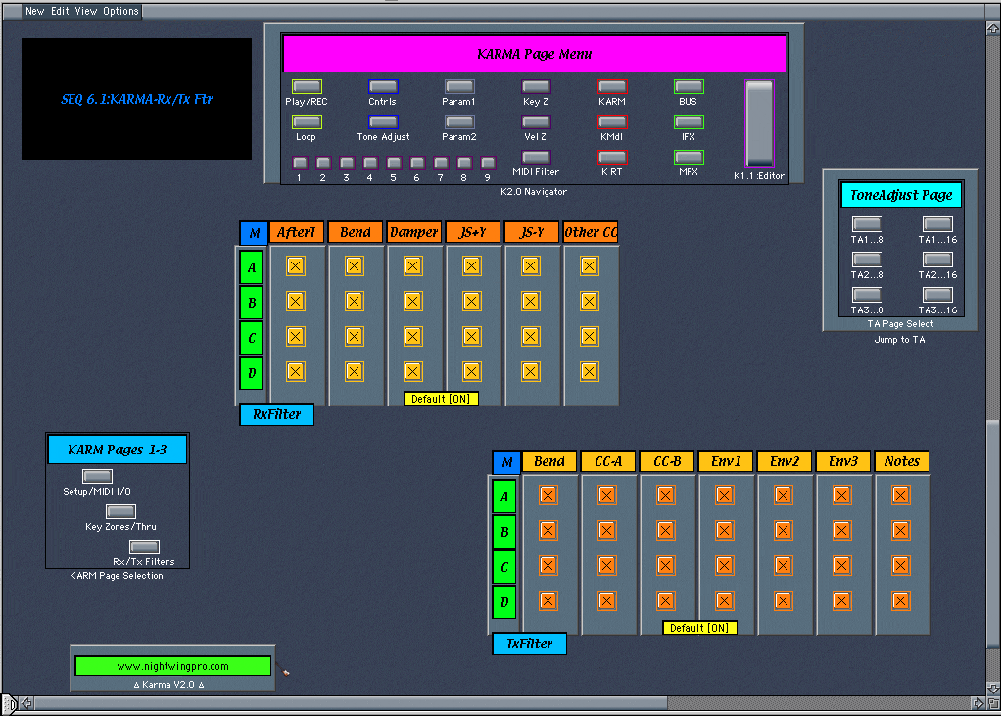
Task: Click the RxFilter Default [ON] label
Action: click(x=441, y=399)
